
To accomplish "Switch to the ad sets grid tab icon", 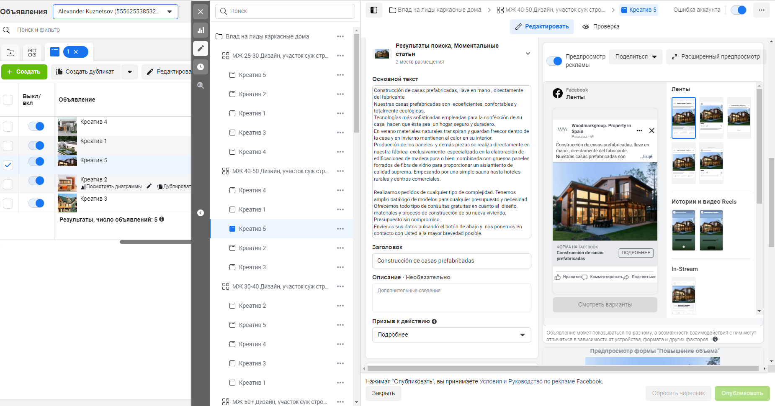I will [32, 53].
